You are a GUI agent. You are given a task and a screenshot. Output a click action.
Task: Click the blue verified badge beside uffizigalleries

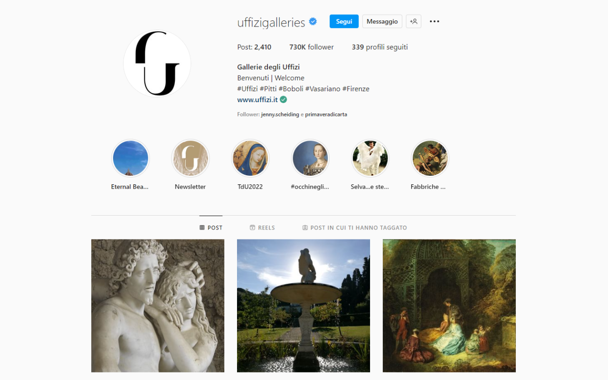(313, 21)
